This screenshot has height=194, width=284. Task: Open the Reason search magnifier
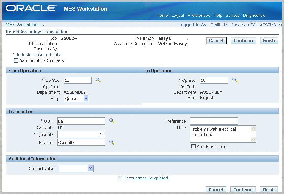pyautogui.click(x=112, y=142)
